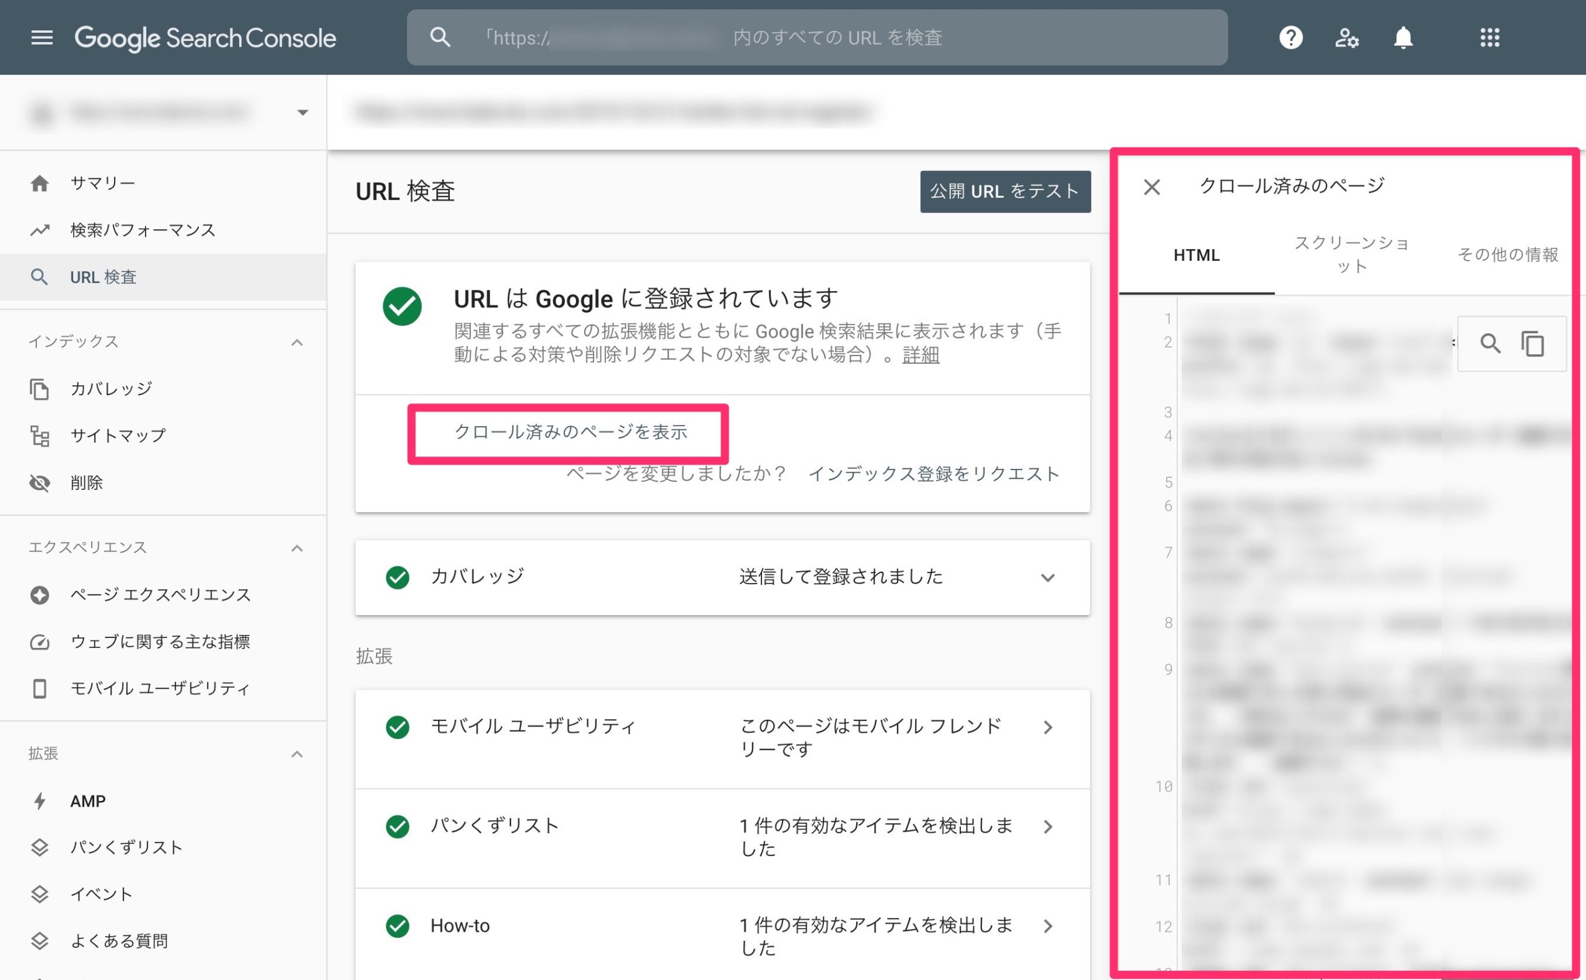Viewport: 1586px width, 980px height.
Task: Collapse the インデックス sidebar section
Action: coord(297,342)
